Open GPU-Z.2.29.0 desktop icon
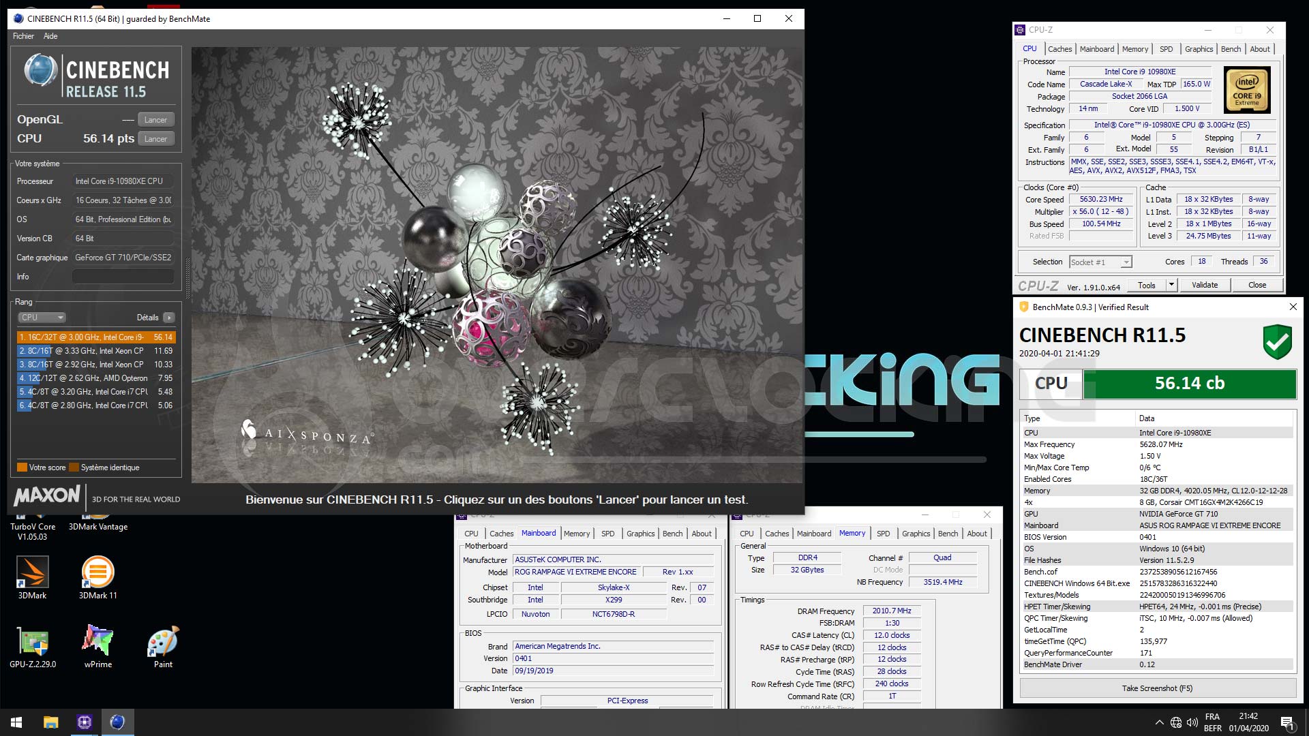1309x736 pixels. pos(33,646)
